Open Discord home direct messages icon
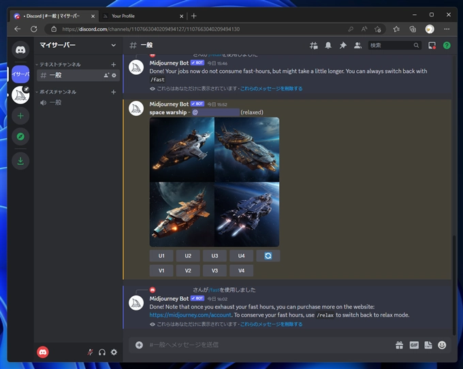The width and height of the screenshot is (463, 369). pos(20,50)
